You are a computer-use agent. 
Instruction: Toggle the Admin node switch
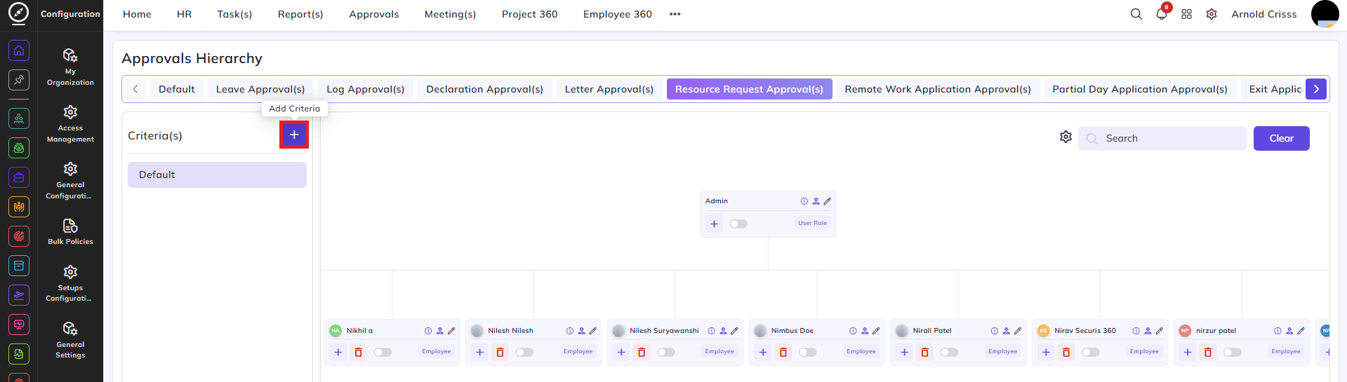click(x=738, y=224)
